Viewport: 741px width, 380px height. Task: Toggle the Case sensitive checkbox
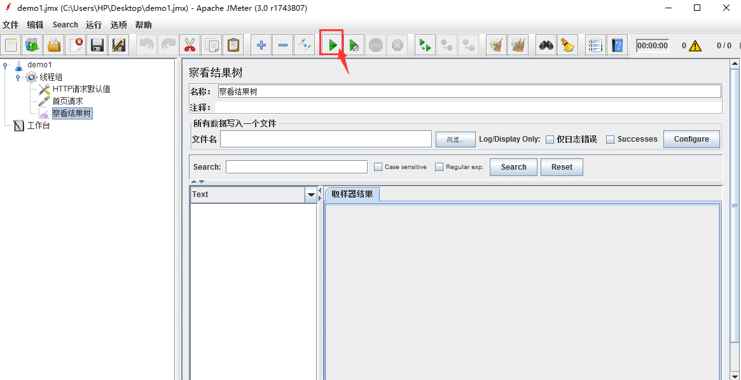pos(378,166)
